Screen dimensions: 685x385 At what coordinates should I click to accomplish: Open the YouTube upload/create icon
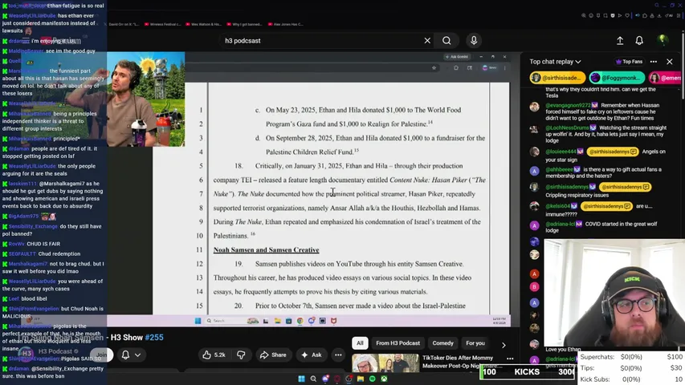(x=620, y=41)
